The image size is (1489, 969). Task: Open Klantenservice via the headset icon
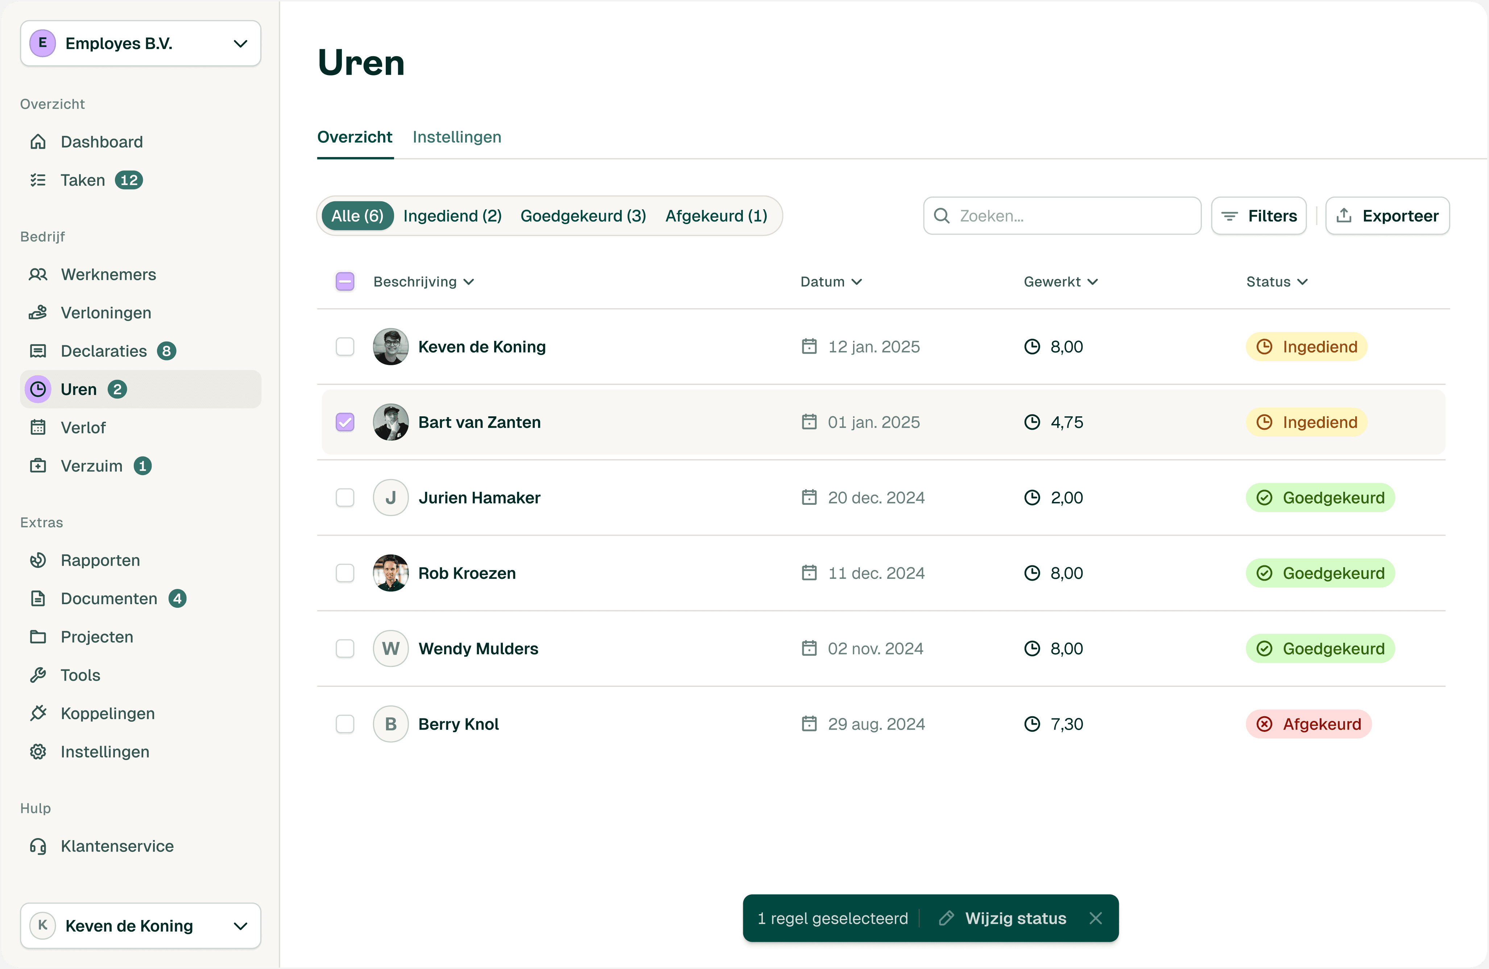[38, 846]
